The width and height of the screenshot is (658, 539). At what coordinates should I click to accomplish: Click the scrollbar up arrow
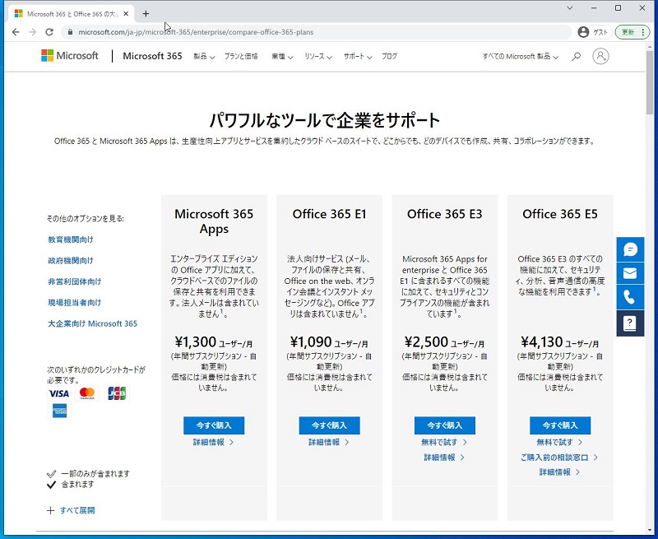[x=651, y=46]
